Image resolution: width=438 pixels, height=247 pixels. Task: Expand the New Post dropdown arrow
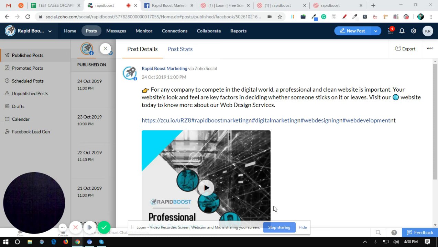(376, 31)
